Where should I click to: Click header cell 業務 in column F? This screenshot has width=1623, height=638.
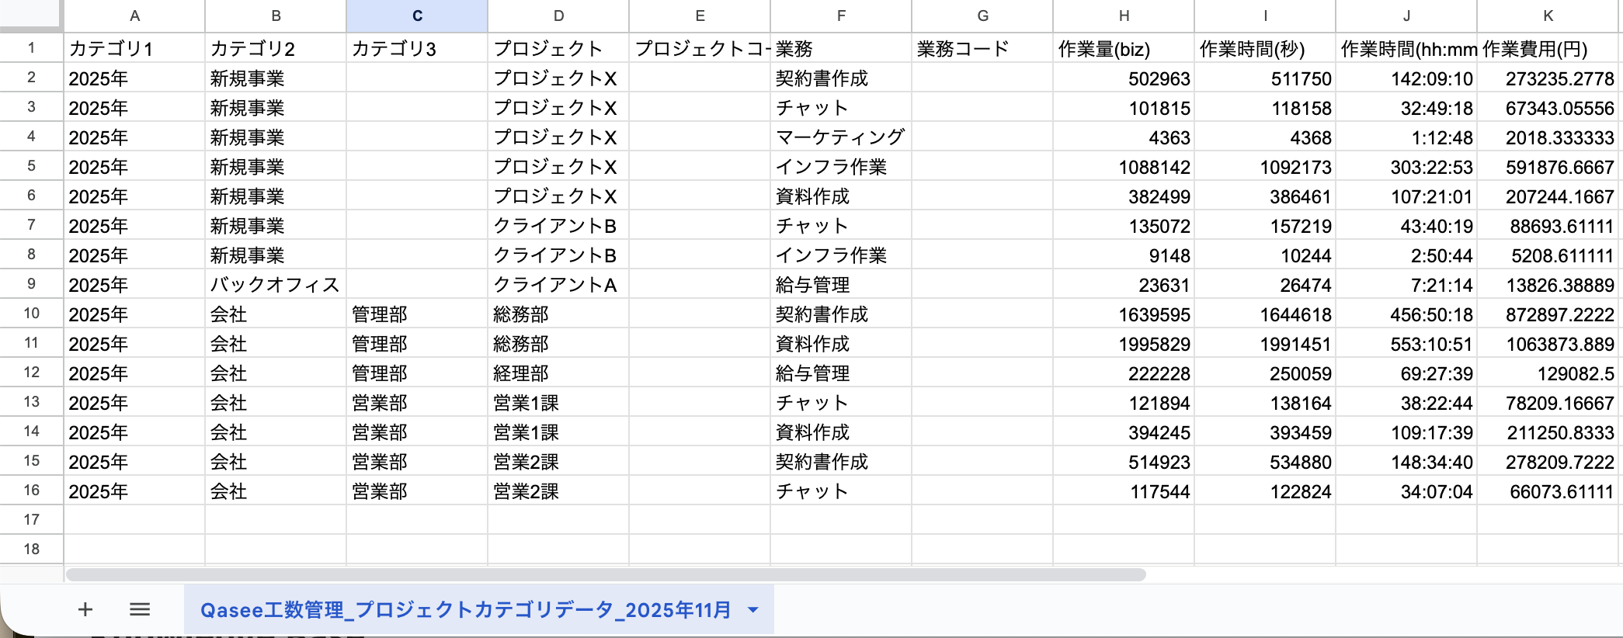pos(841,48)
